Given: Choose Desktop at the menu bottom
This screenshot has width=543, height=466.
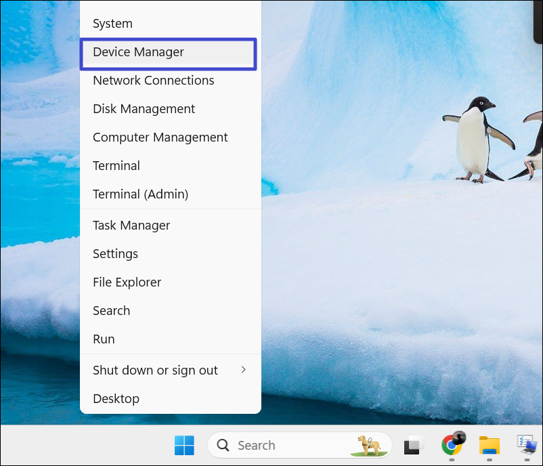Looking at the screenshot, I should click(x=116, y=399).
